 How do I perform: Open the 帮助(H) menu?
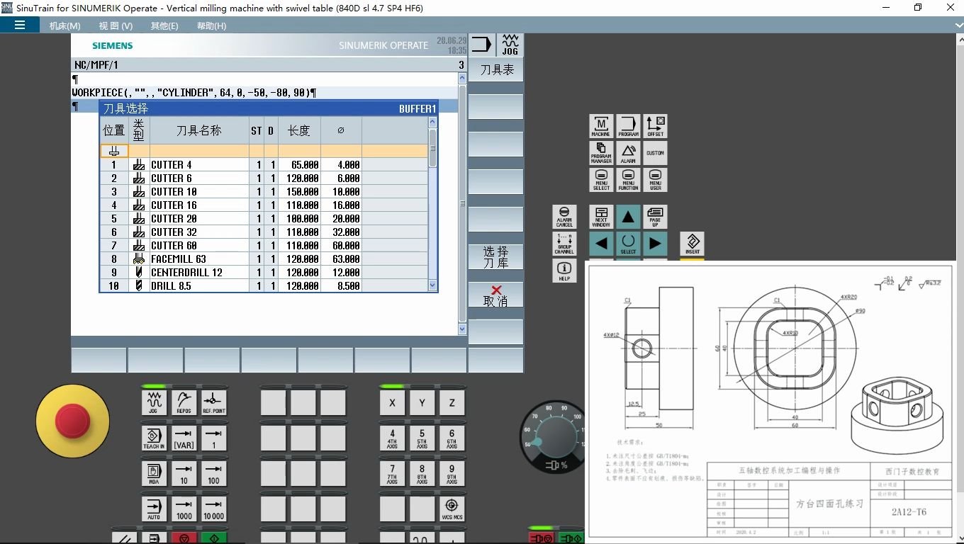211,25
